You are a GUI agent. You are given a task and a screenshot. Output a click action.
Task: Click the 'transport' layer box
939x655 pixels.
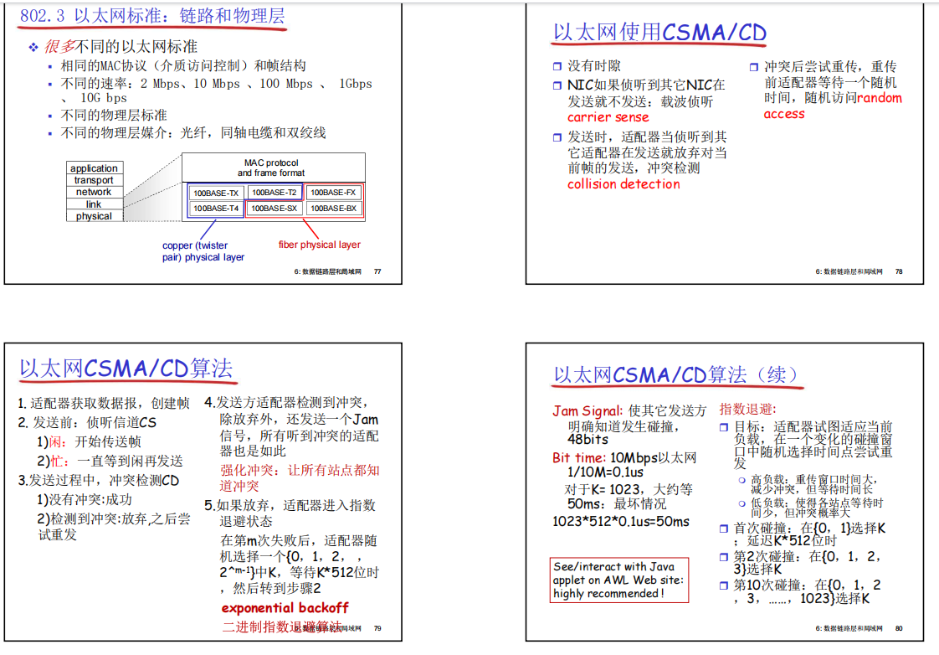pos(94,180)
